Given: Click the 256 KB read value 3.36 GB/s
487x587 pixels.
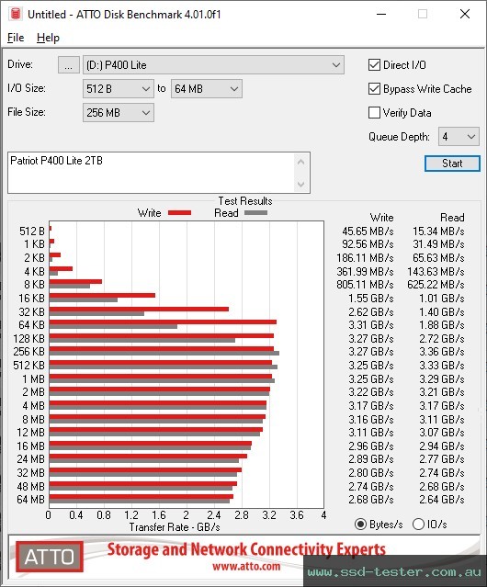Looking at the screenshot, I should [442, 352].
